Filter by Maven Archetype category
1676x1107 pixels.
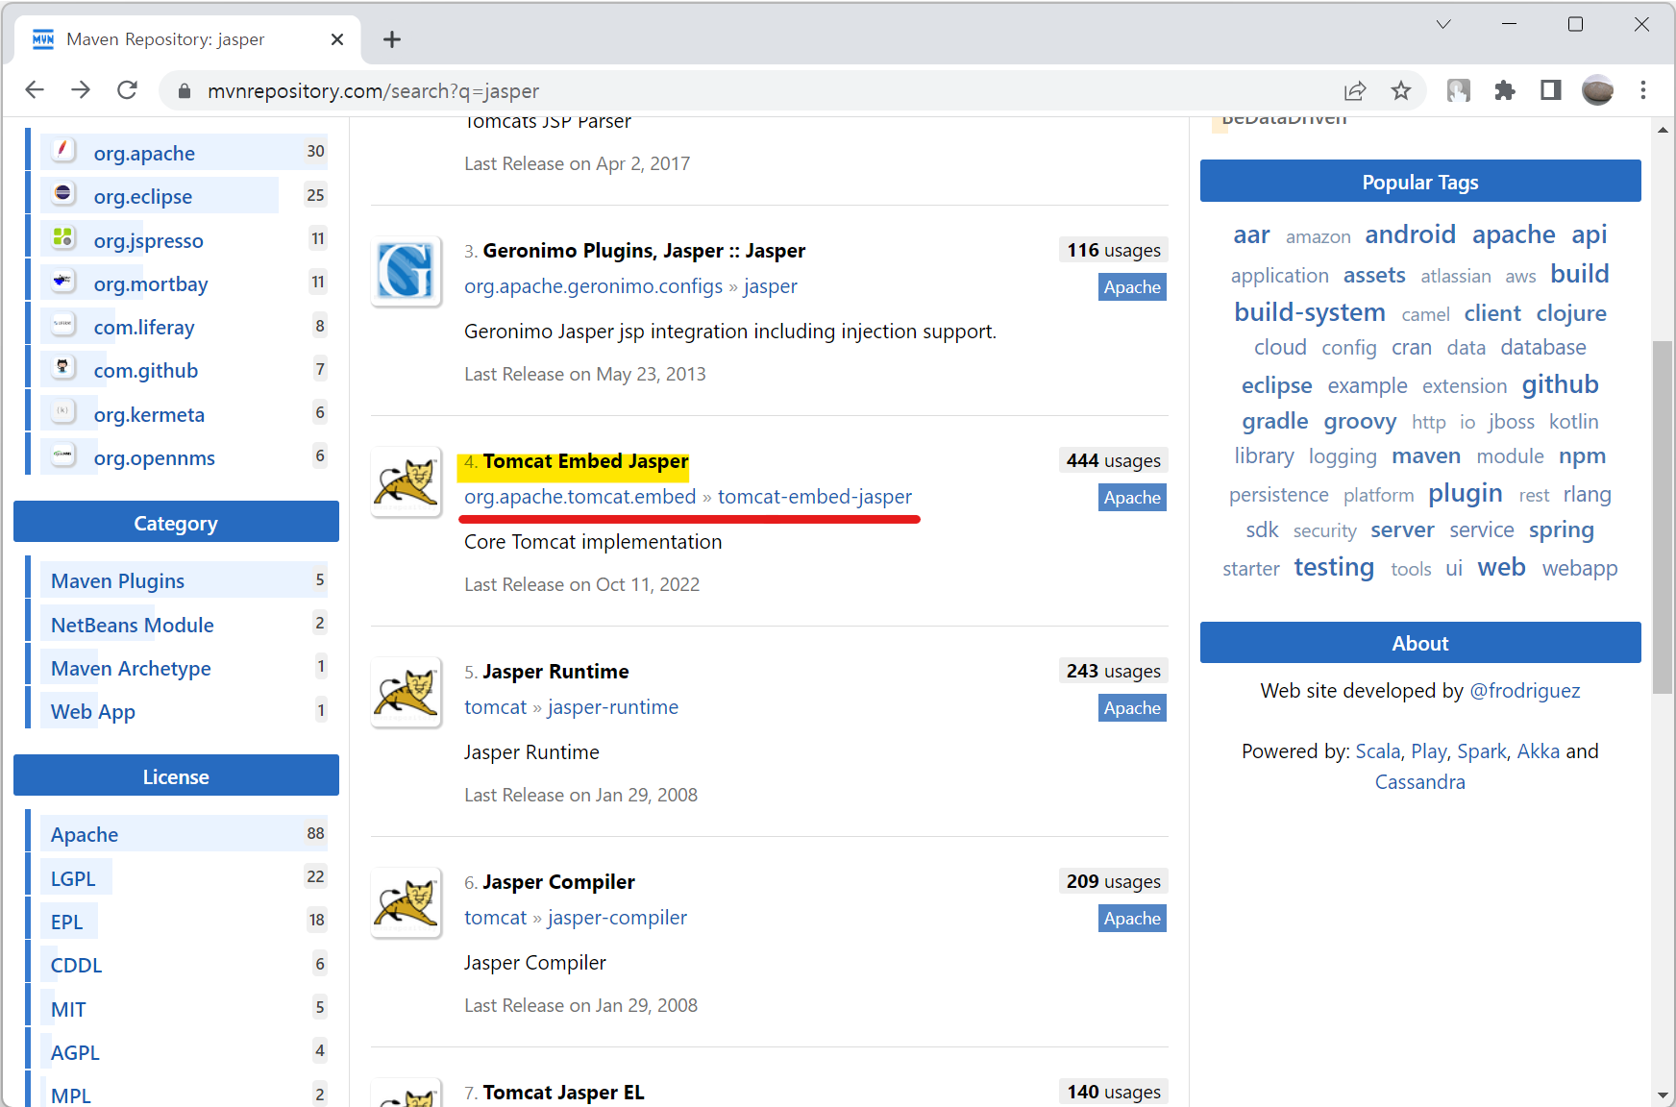[x=131, y=668]
